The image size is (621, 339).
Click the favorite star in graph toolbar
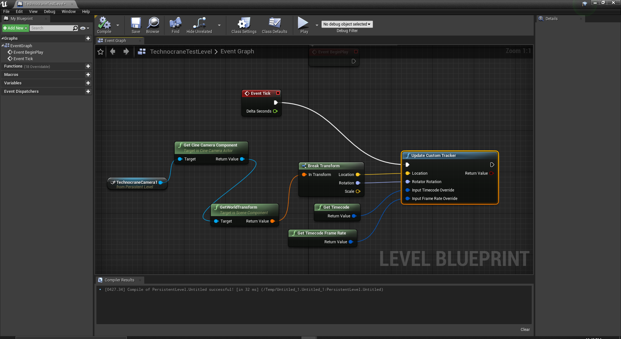[101, 52]
